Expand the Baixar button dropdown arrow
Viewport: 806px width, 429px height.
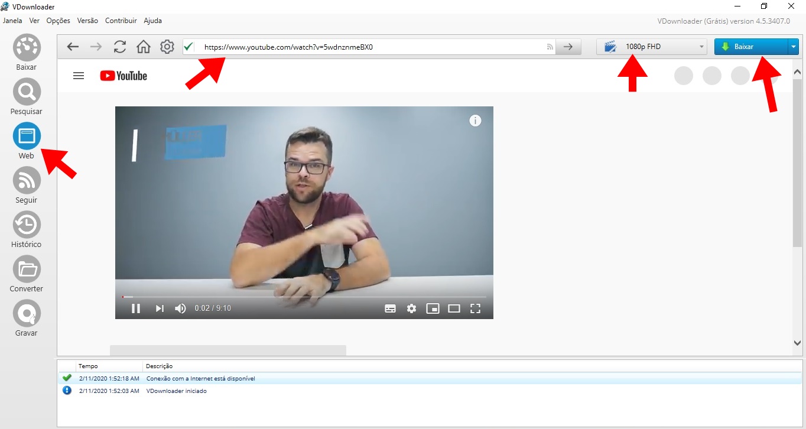click(793, 47)
